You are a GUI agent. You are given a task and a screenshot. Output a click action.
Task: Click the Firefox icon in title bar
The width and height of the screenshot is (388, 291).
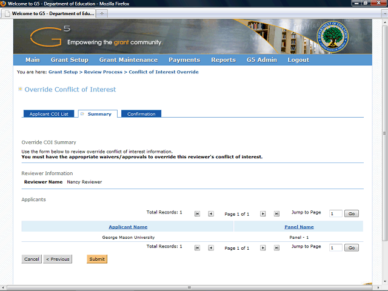click(x=3, y=4)
